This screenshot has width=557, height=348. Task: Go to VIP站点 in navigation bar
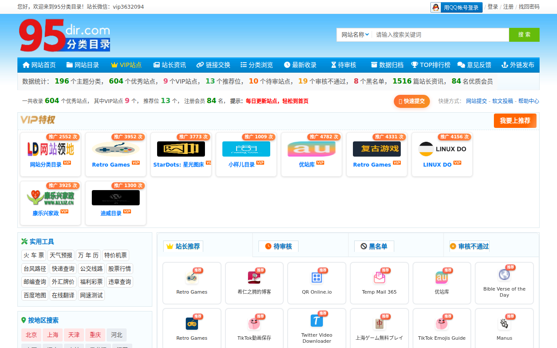tap(126, 65)
